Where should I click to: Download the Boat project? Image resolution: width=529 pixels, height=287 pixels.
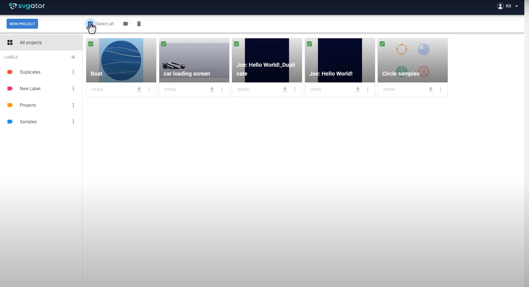coord(139,90)
